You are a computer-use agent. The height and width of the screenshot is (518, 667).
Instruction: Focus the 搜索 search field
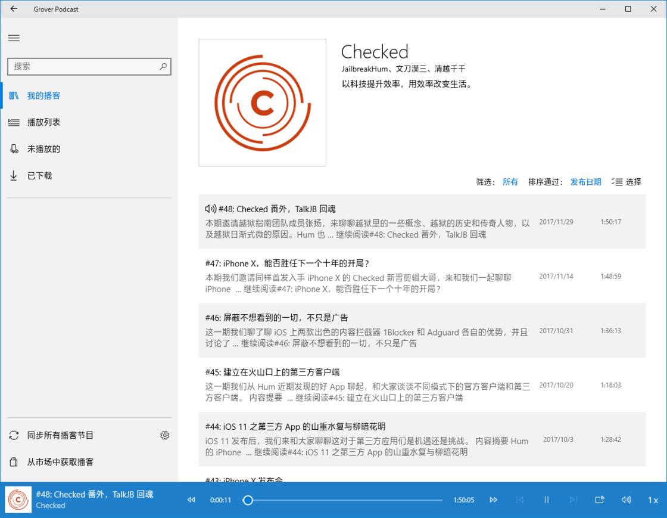89,66
